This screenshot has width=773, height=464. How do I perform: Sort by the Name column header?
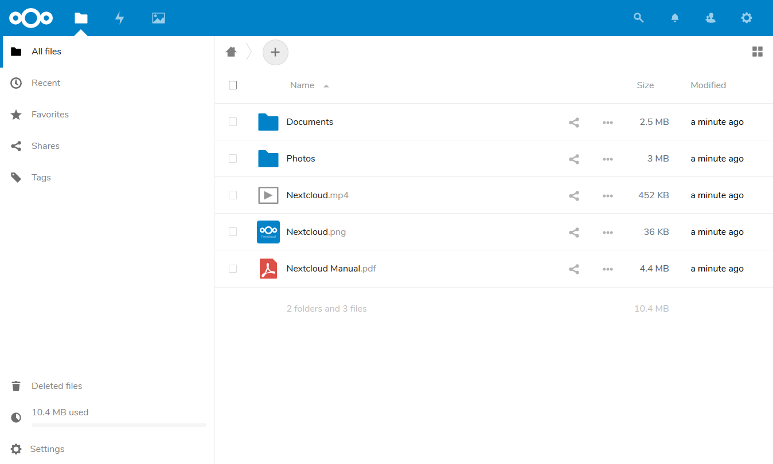(x=302, y=85)
